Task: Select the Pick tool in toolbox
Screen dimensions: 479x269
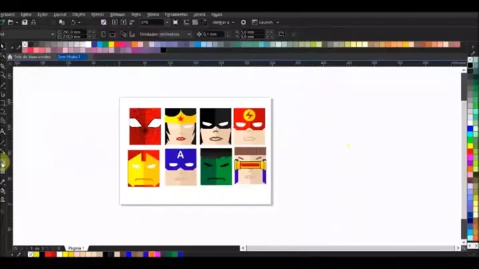Action: (x=3, y=47)
